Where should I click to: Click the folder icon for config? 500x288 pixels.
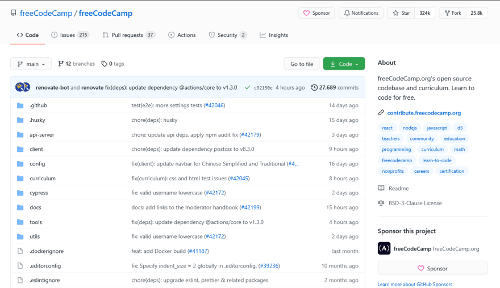[x=20, y=164]
